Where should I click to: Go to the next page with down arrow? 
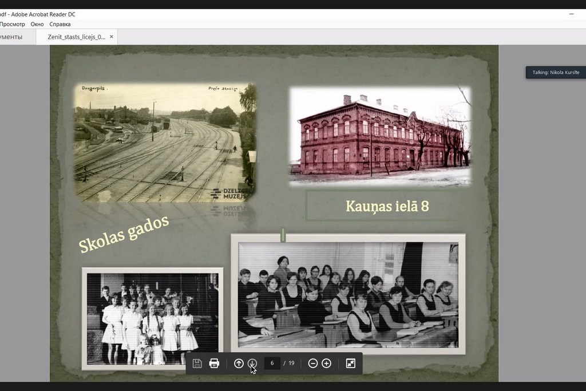252,364
